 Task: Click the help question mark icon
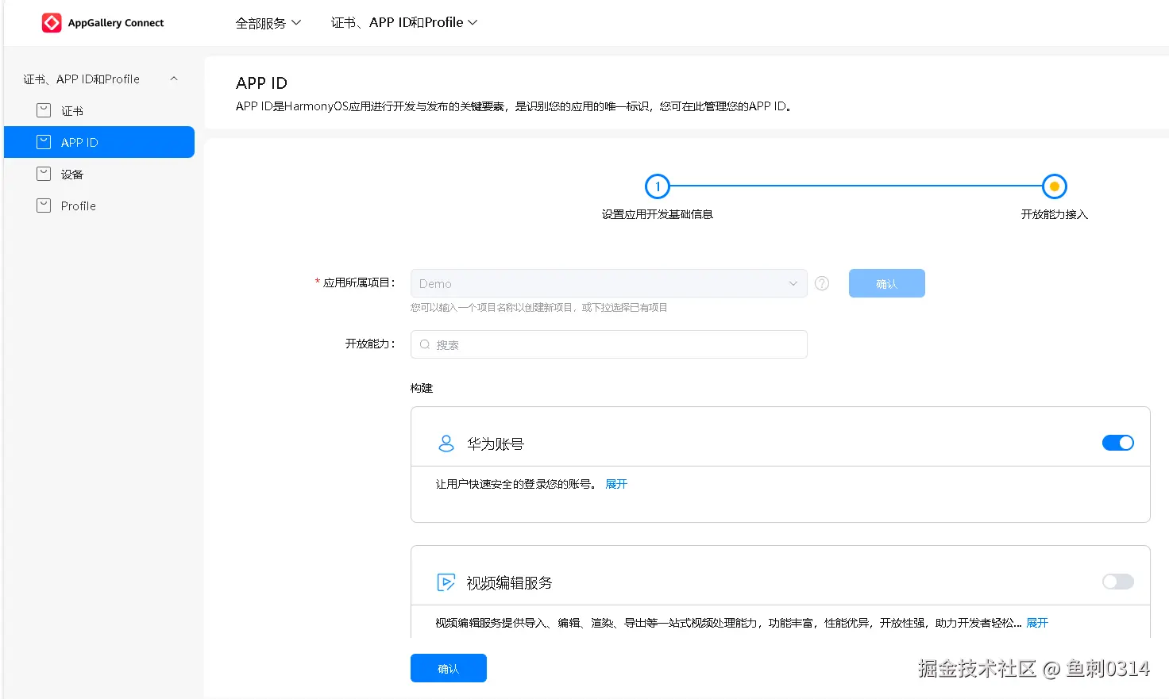click(x=822, y=283)
